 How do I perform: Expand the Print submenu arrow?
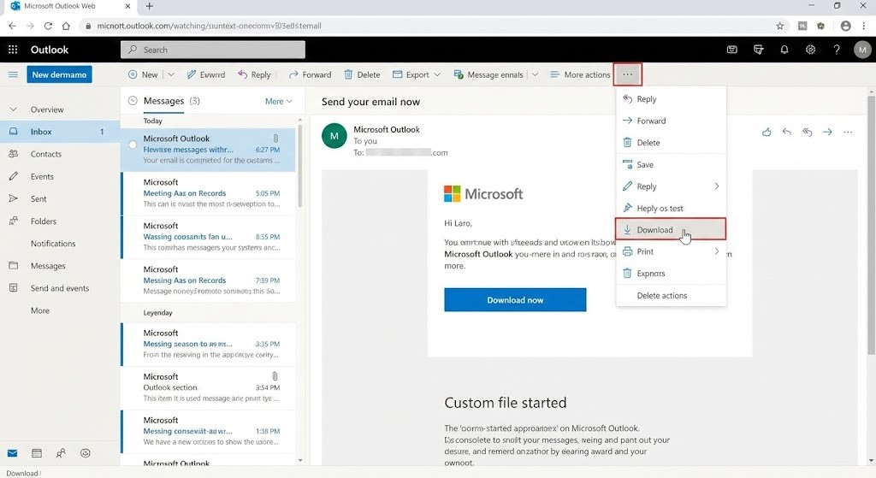tap(716, 251)
